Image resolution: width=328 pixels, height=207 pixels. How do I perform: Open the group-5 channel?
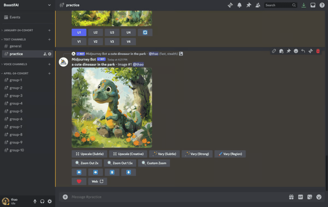click(x=16, y=111)
